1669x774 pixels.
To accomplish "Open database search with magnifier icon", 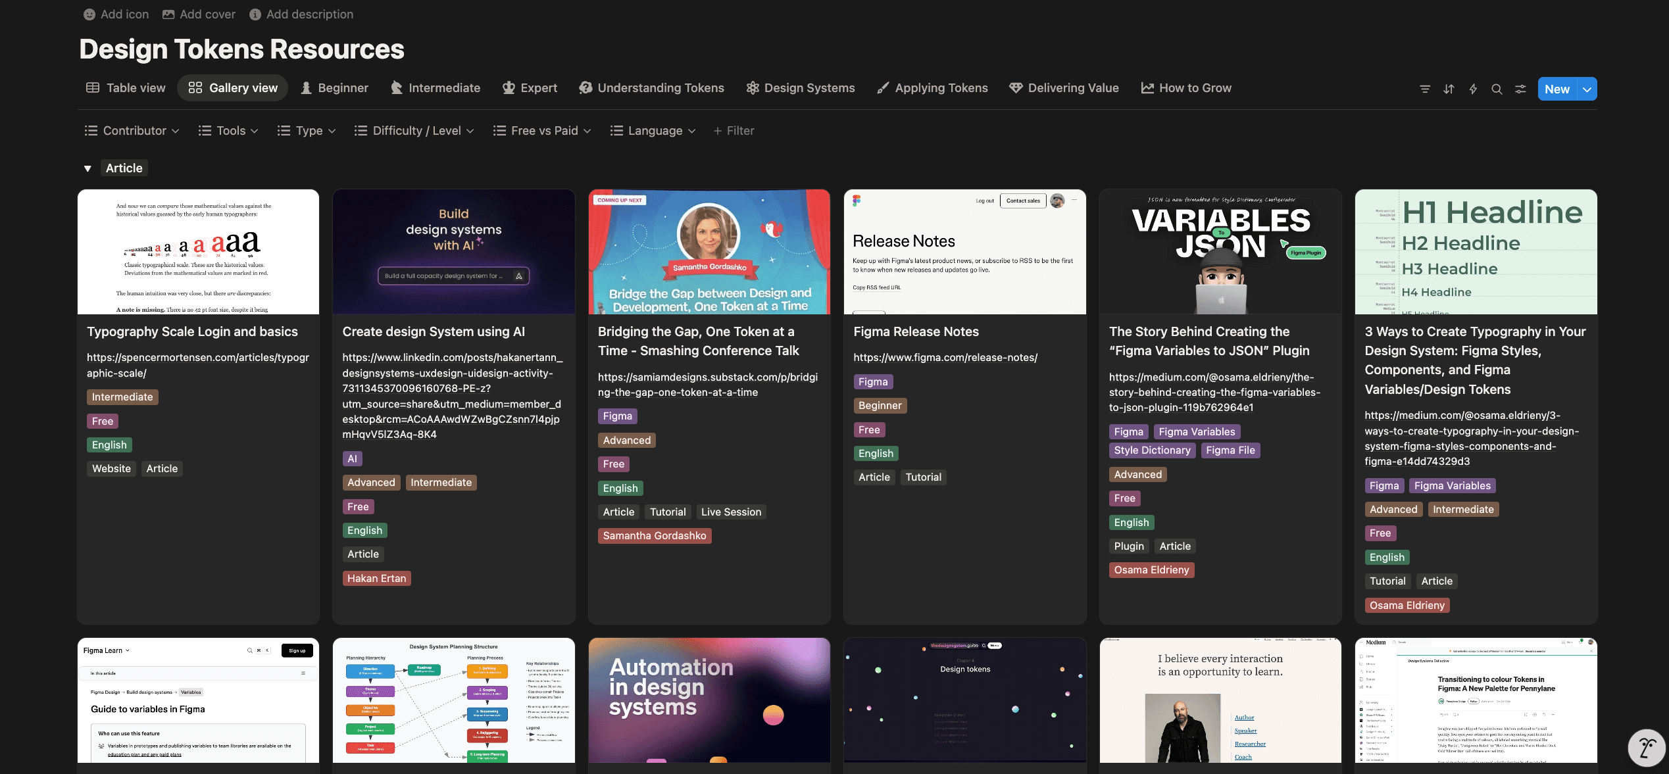I will pyautogui.click(x=1497, y=89).
